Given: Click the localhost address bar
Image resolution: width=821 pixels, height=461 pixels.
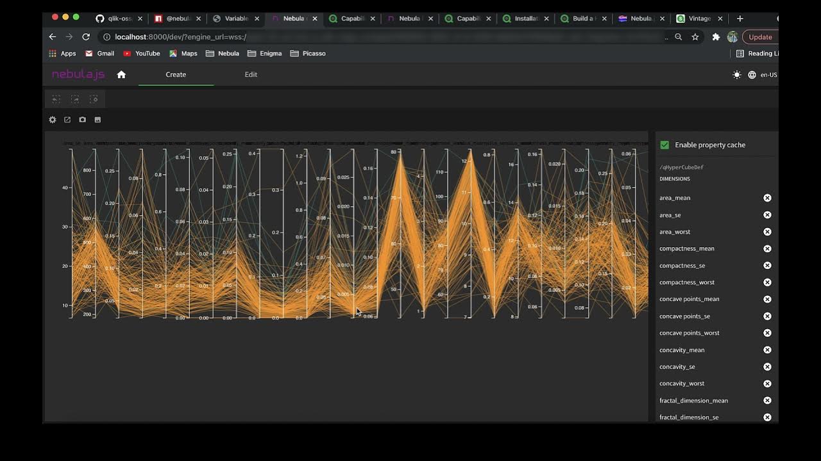Looking at the screenshot, I should tap(385, 37).
